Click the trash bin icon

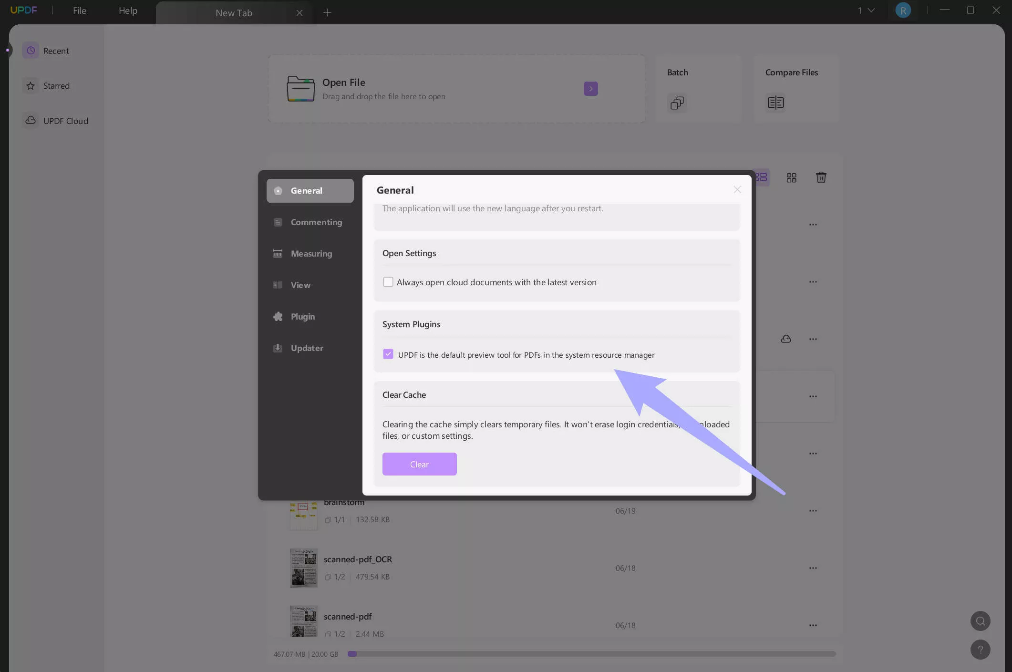coord(821,177)
